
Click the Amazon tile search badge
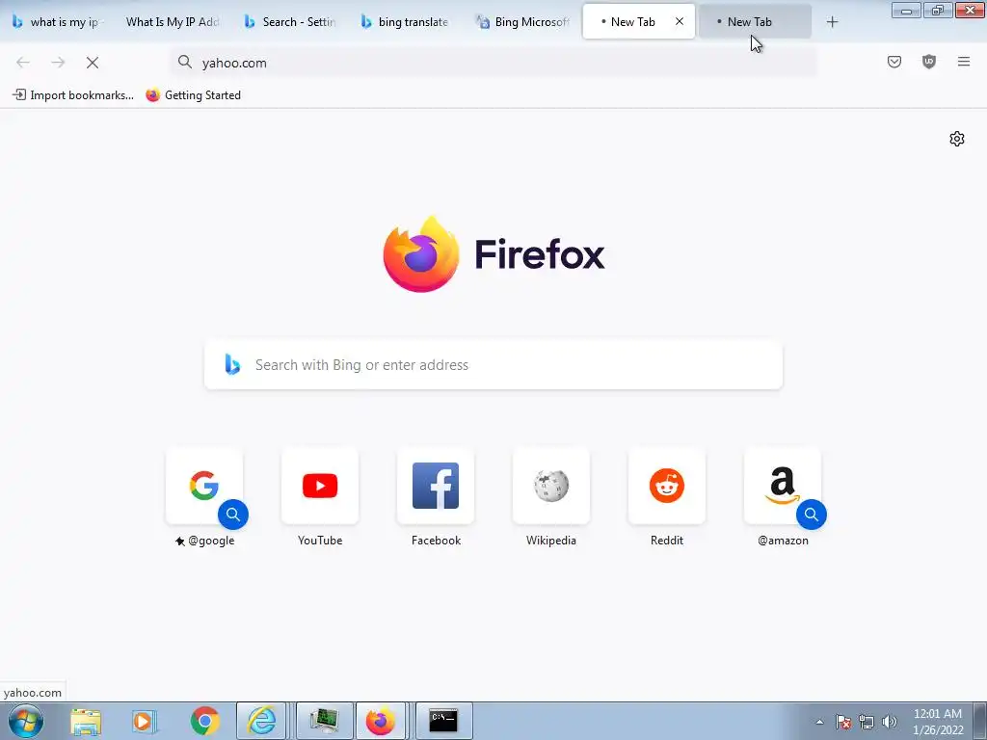point(812,515)
